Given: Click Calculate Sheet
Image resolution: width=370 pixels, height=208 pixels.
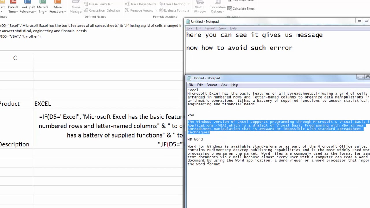Looking at the screenshot, I should (241, 8).
